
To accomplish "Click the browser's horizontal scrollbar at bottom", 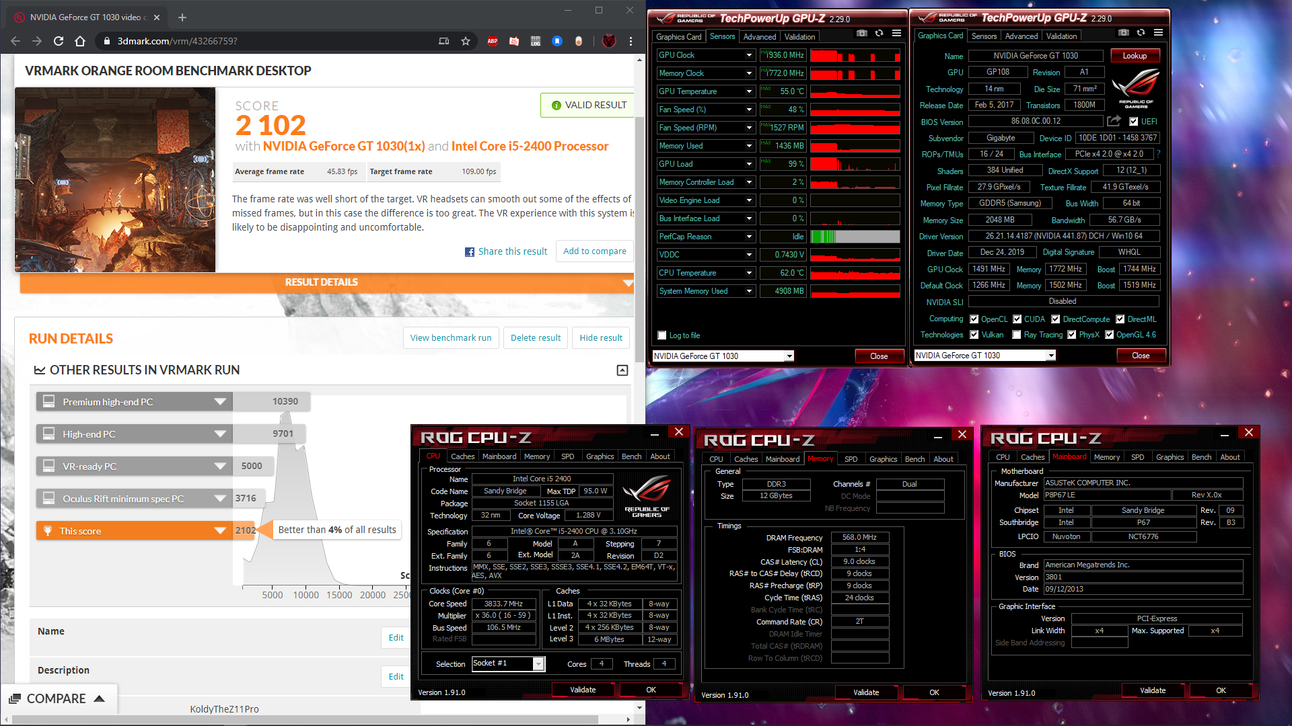I will click(x=304, y=719).
